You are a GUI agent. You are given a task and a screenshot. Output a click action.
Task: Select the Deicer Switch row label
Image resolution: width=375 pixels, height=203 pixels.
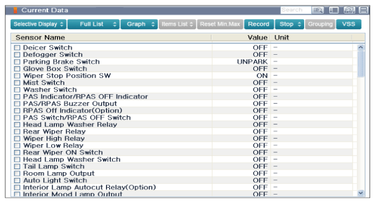pyautogui.click(x=47, y=47)
